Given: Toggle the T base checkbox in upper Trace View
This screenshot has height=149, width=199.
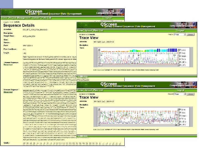Looking at the screenshot, I should coord(184,65).
